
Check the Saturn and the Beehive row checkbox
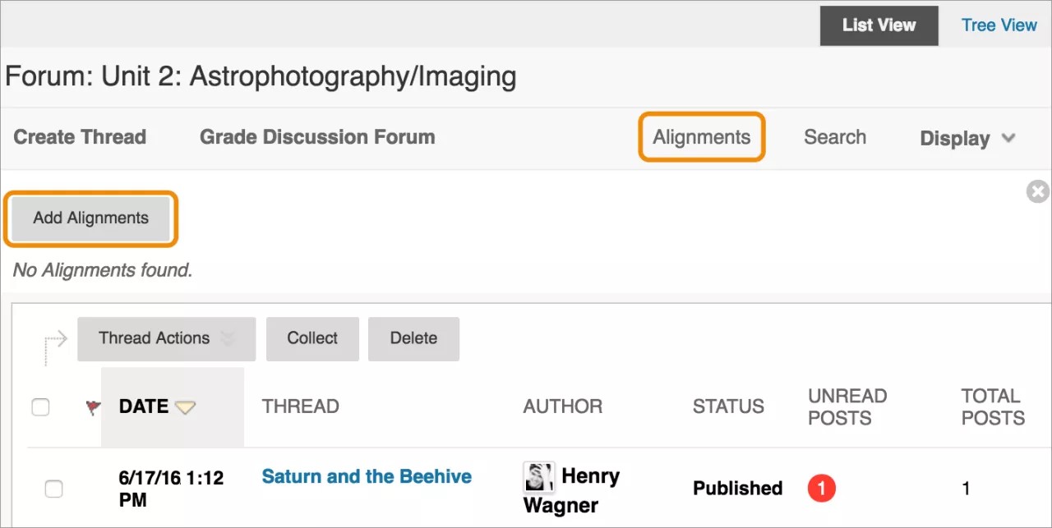click(53, 489)
